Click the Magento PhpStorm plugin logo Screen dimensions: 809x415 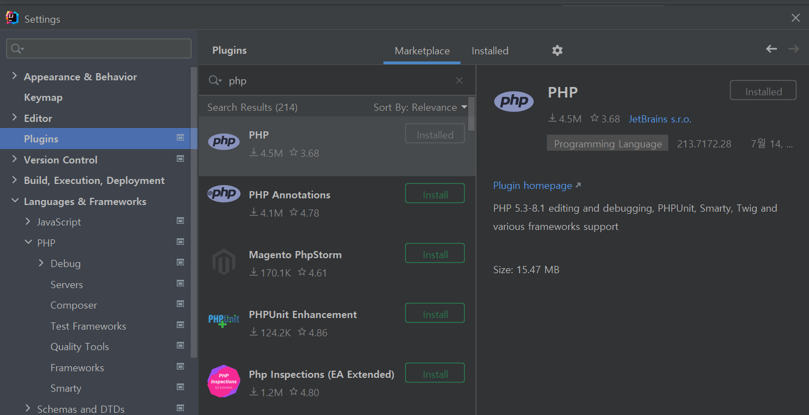(x=224, y=262)
